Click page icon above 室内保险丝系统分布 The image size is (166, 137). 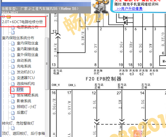coord(13,33)
